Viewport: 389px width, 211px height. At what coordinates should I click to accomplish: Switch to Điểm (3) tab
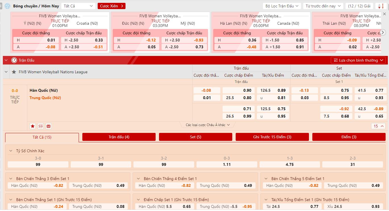[349, 137]
